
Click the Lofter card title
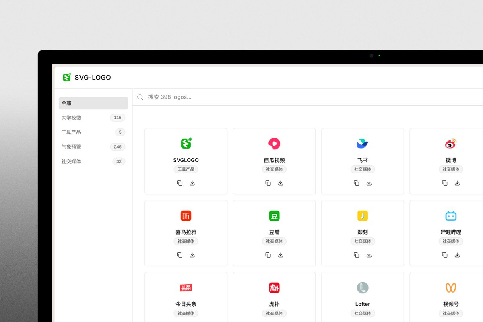pyautogui.click(x=363, y=304)
